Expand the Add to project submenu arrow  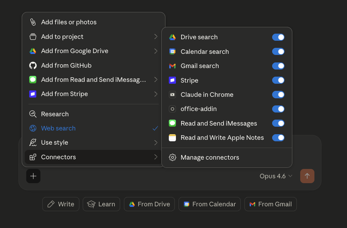(x=156, y=37)
